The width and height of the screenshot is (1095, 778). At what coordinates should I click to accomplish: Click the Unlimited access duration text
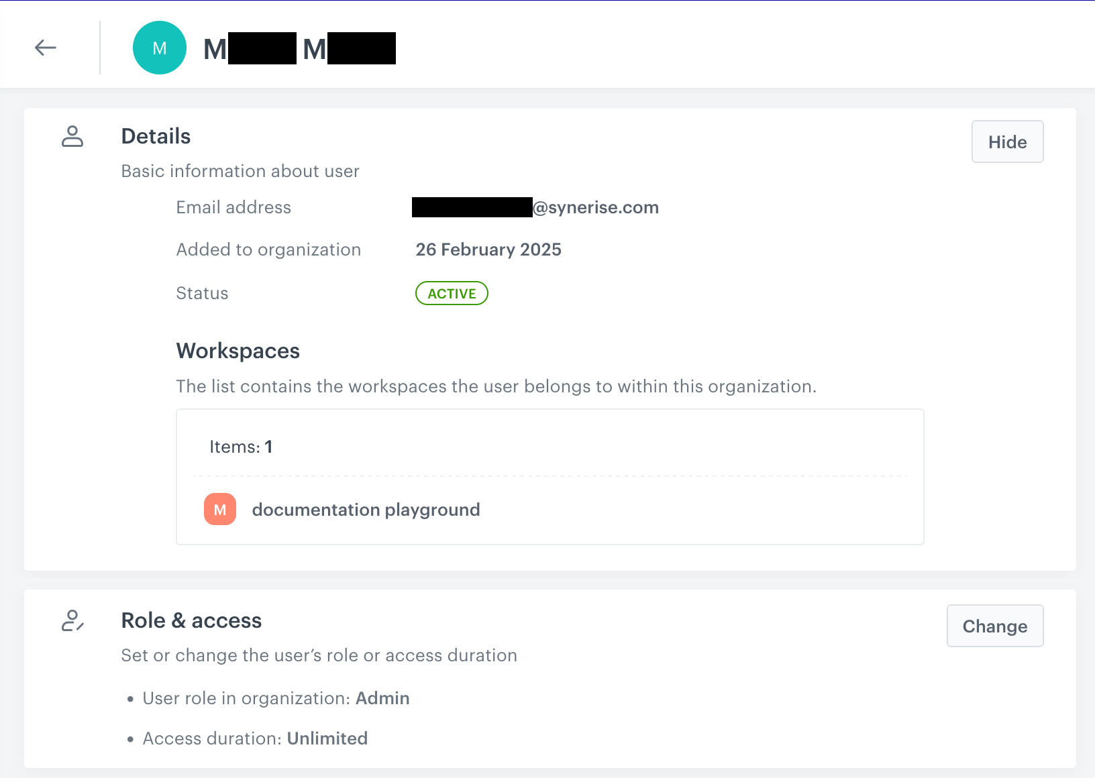[327, 738]
